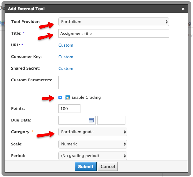
Task: Click inside the Custom Parameters text area
Action: tap(113, 83)
